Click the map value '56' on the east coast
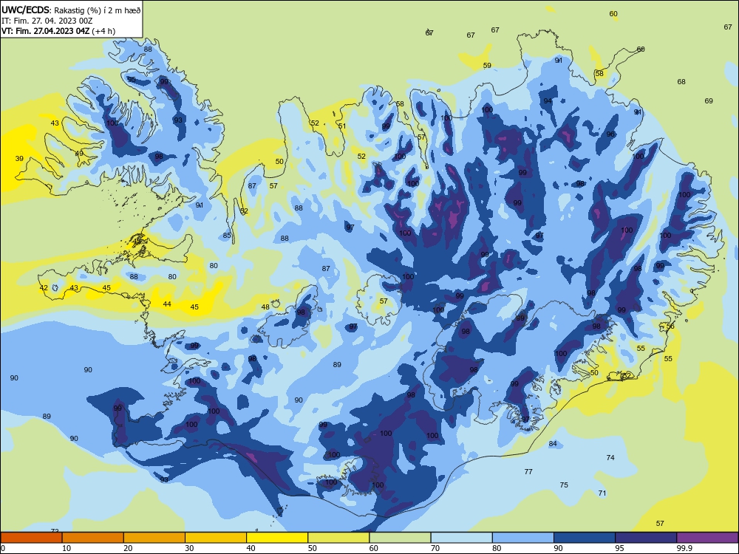This screenshot has height=554, width=739. coord(671,326)
